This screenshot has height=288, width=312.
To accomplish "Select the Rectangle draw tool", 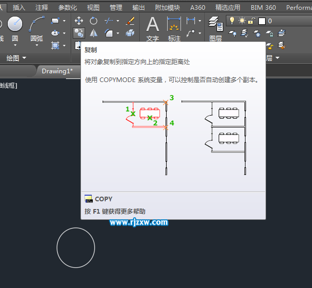I will tap(55, 21).
